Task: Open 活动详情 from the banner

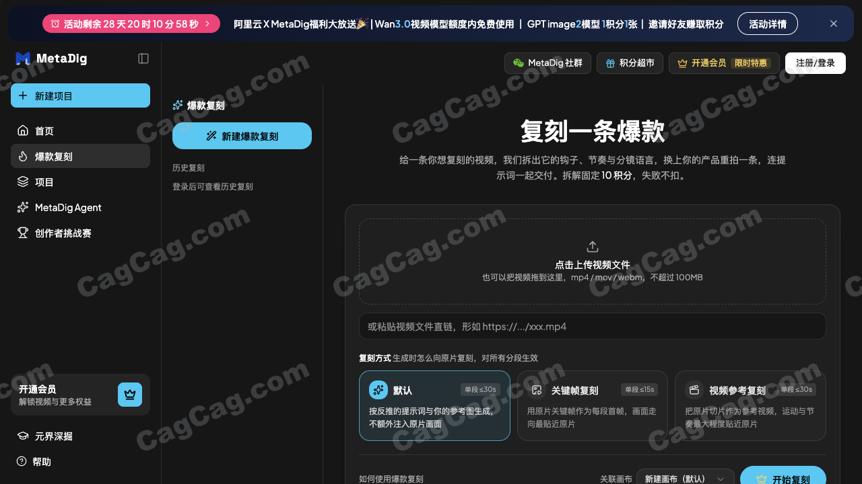Action: 768,24
